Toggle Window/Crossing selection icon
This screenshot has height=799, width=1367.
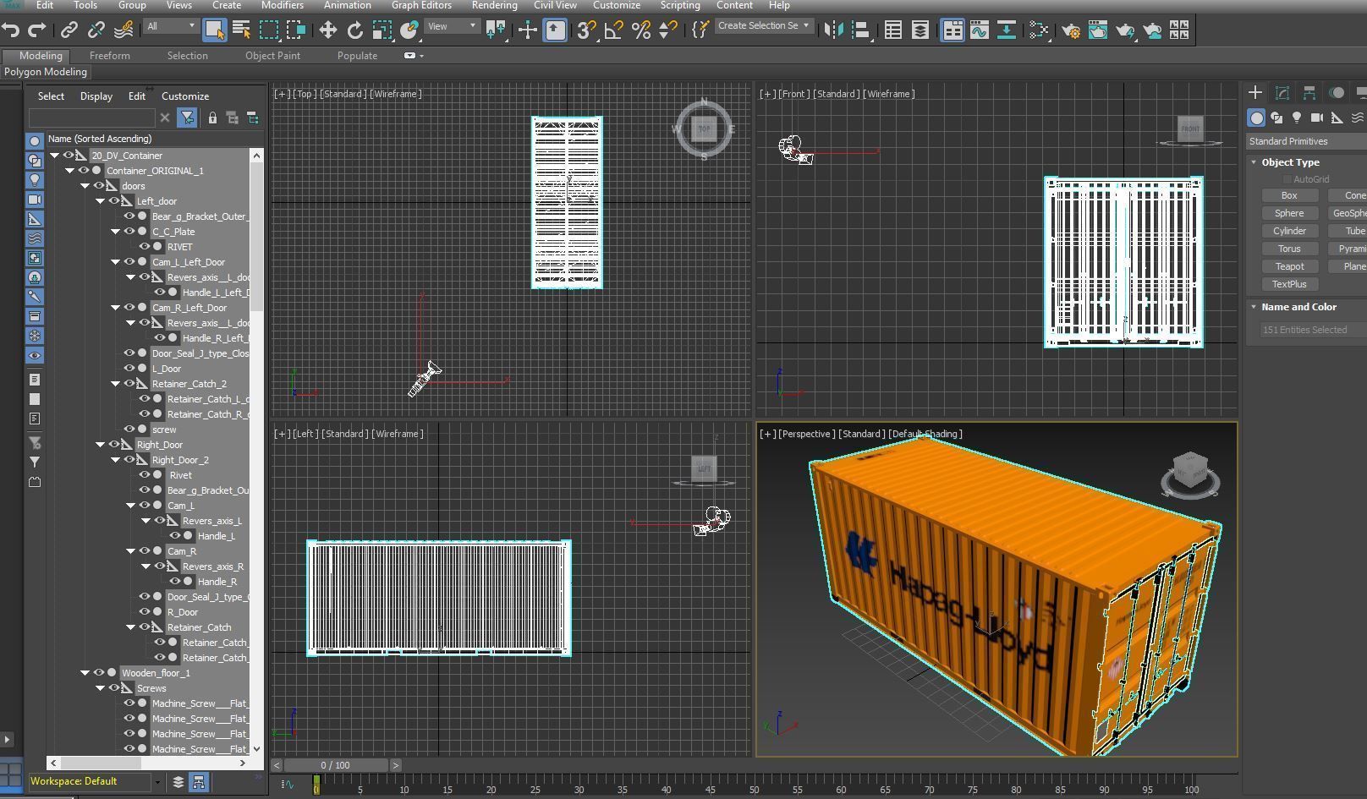pos(296,30)
